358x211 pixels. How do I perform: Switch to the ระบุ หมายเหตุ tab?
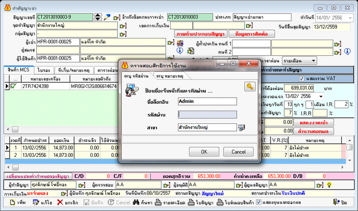point(170,76)
